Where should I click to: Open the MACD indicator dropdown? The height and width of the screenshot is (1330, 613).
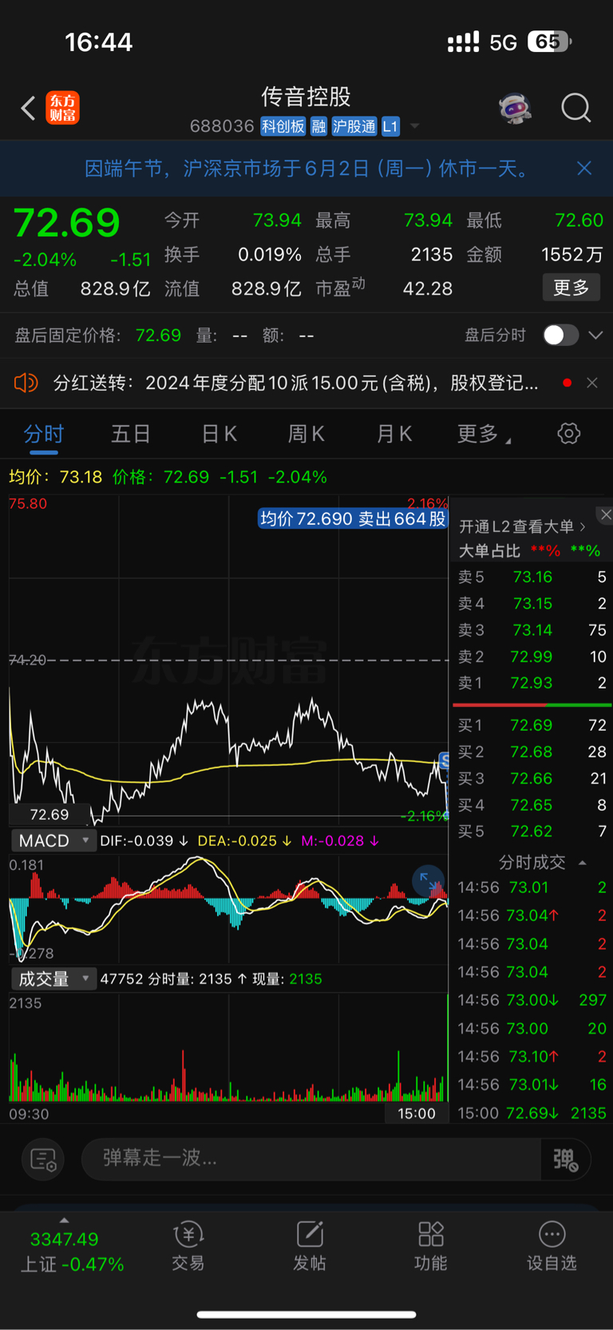pyautogui.click(x=53, y=840)
